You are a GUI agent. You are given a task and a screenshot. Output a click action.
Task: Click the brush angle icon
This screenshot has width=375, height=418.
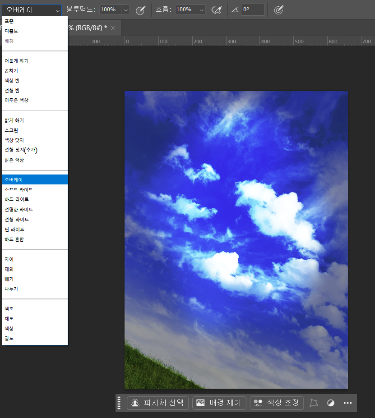(235, 10)
